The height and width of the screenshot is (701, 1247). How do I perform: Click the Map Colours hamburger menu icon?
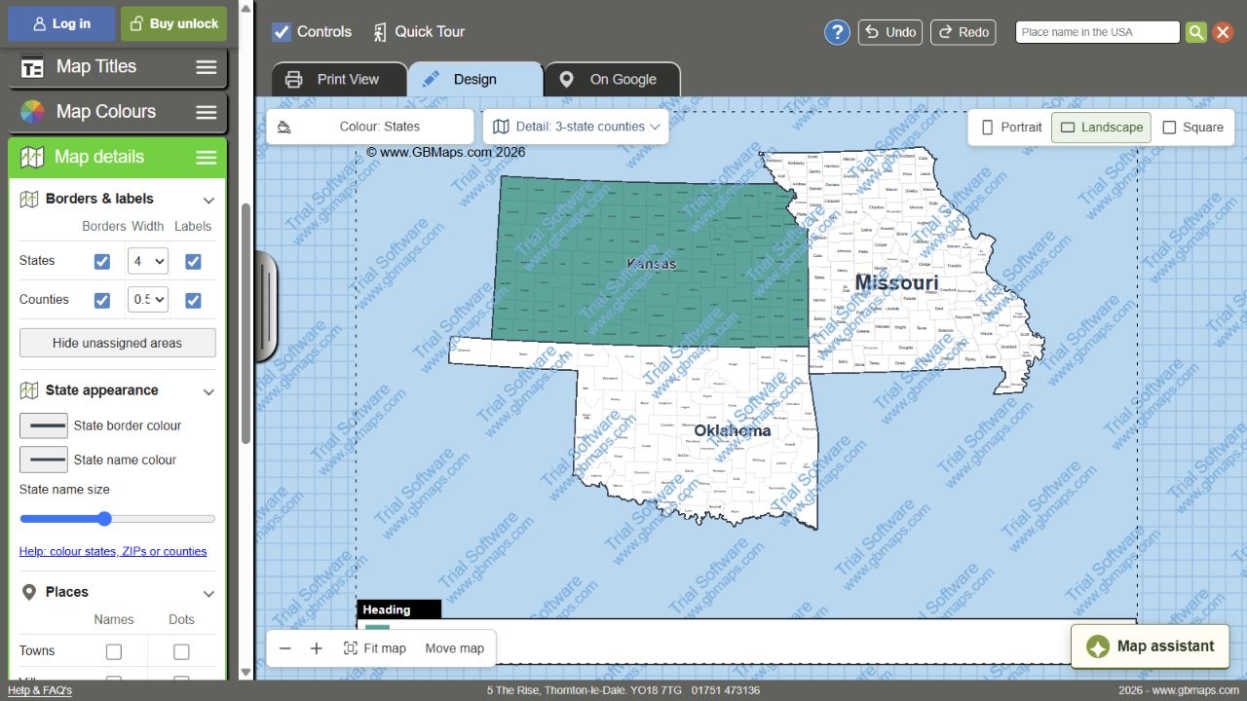[x=207, y=112]
